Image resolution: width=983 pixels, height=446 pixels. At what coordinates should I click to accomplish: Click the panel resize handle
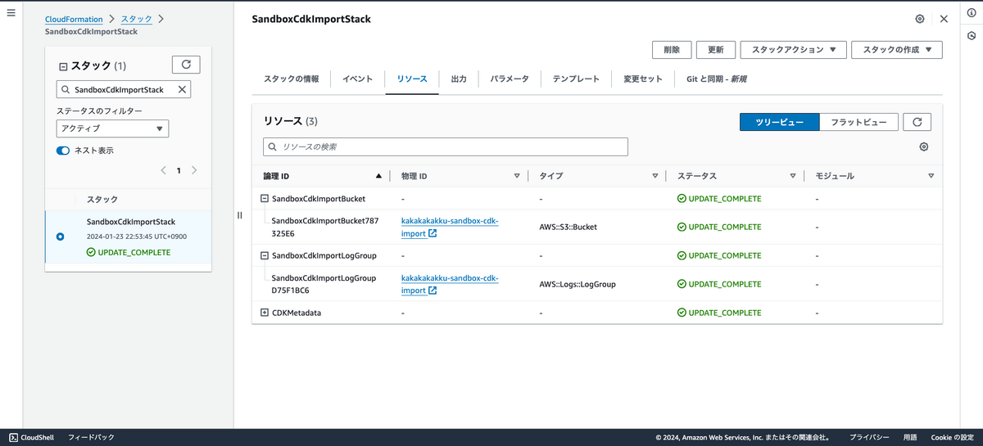point(240,215)
